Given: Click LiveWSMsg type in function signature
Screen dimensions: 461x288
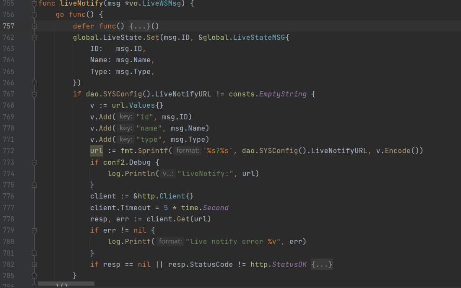Looking at the screenshot, I should pyautogui.click(x=162, y=3).
